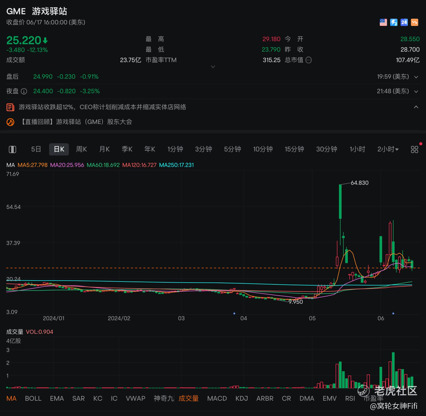This screenshot has height=416, width=426.
Task: Select the 24-hour trading icon
Action: click(404, 22)
